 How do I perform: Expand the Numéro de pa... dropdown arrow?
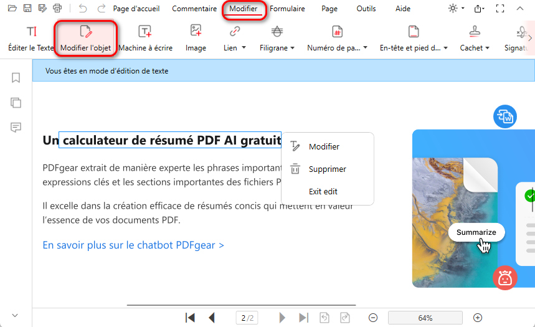365,48
